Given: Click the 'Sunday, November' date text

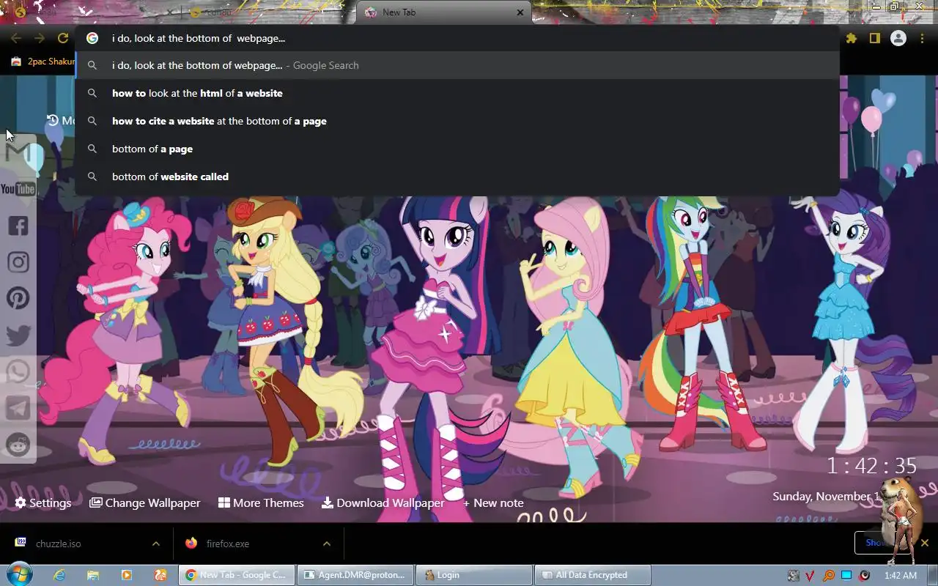Looking at the screenshot, I should tap(826, 496).
